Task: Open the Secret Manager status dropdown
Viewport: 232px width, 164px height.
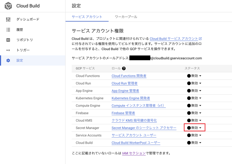Action: click(x=194, y=128)
